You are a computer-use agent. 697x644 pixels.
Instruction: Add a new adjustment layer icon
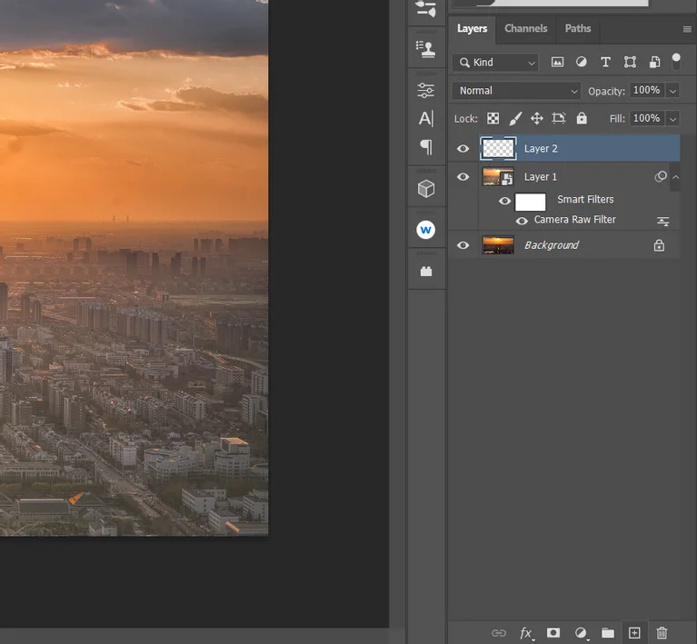click(581, 633)
